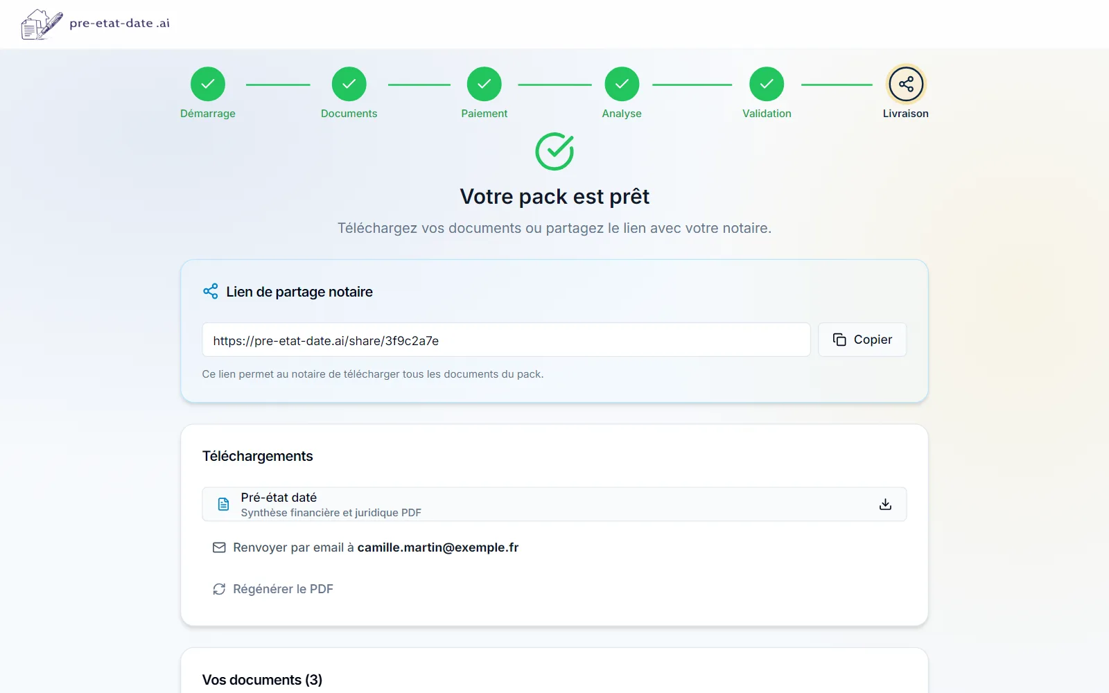Viewport: 1109px width, 693px height.
Task: Select the Démarrage step checkmark
Action: (208, 84)
